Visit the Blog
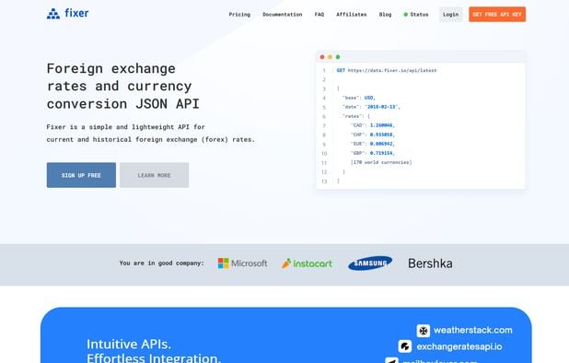 pos(385,15)
